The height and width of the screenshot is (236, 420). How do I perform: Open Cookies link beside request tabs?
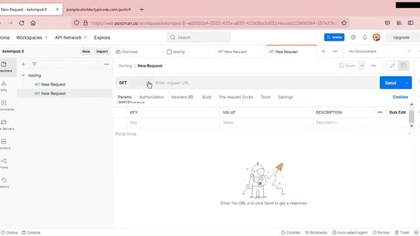400,97
